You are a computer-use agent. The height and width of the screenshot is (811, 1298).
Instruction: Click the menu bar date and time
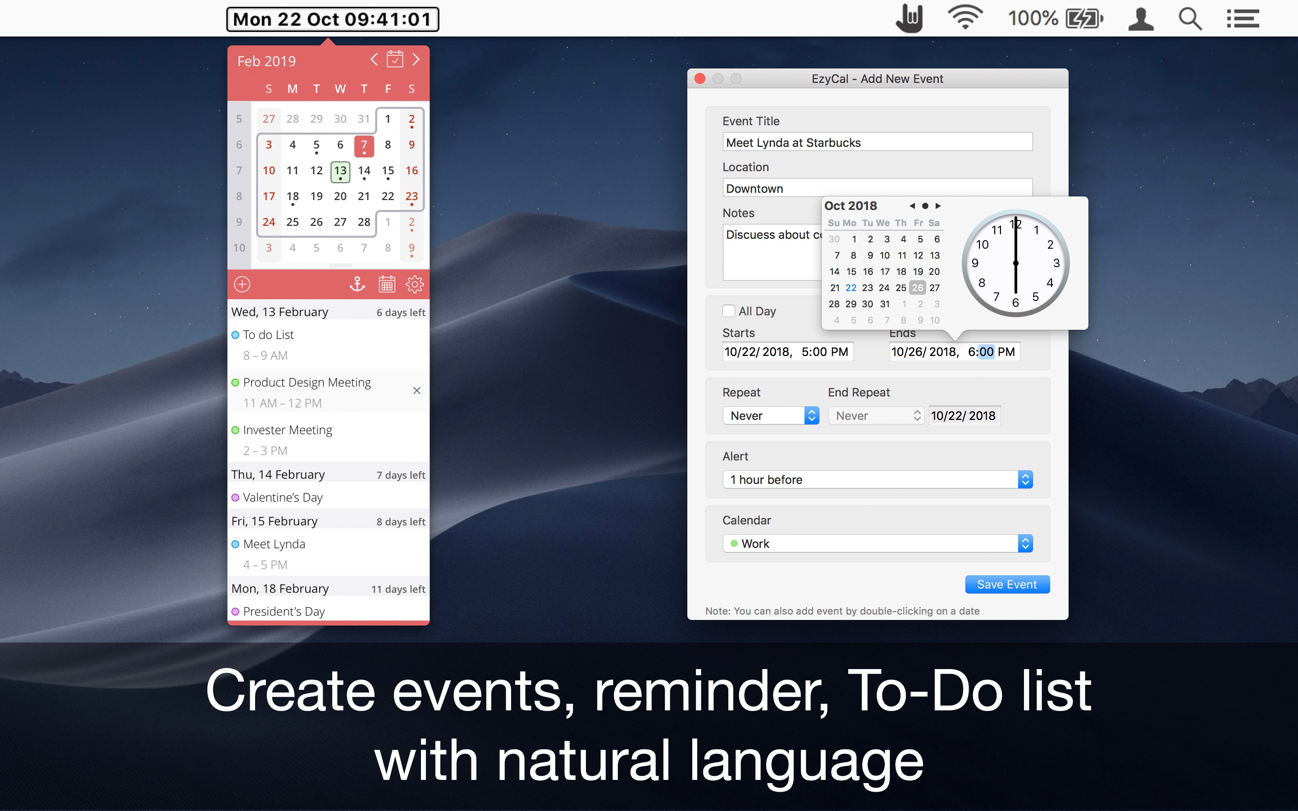tap(333, 19)
